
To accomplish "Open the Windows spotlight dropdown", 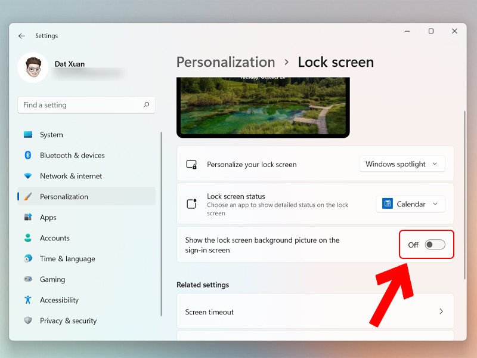I will [x=402, y=164].
